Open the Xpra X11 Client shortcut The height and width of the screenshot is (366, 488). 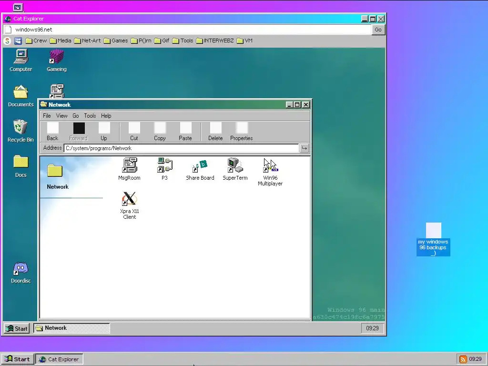130,205
